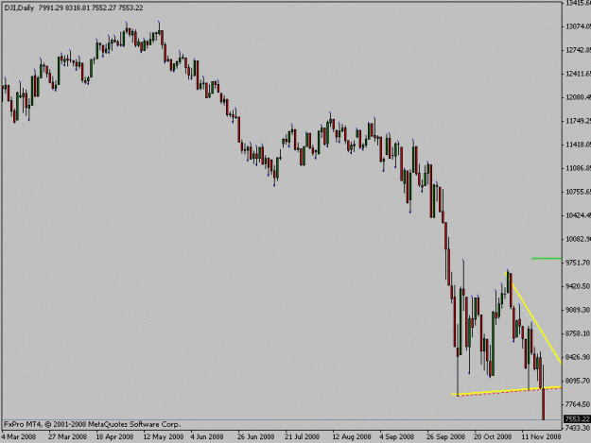The width and height of the screenshot is (591, 443).
Task: Select the 18 Apr 2008 date label
Action: (x=114, y=437)
